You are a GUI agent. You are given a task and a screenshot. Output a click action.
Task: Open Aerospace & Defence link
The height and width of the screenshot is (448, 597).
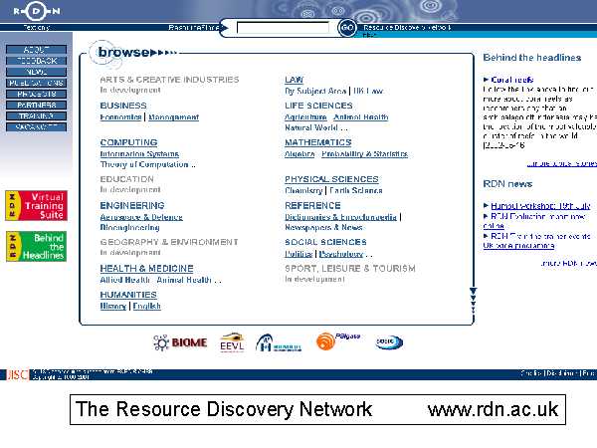tap(141, 217)
